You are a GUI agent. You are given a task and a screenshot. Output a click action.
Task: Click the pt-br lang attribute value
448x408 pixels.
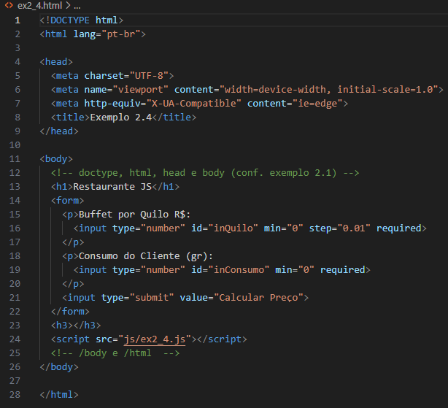tap(121, 34)
